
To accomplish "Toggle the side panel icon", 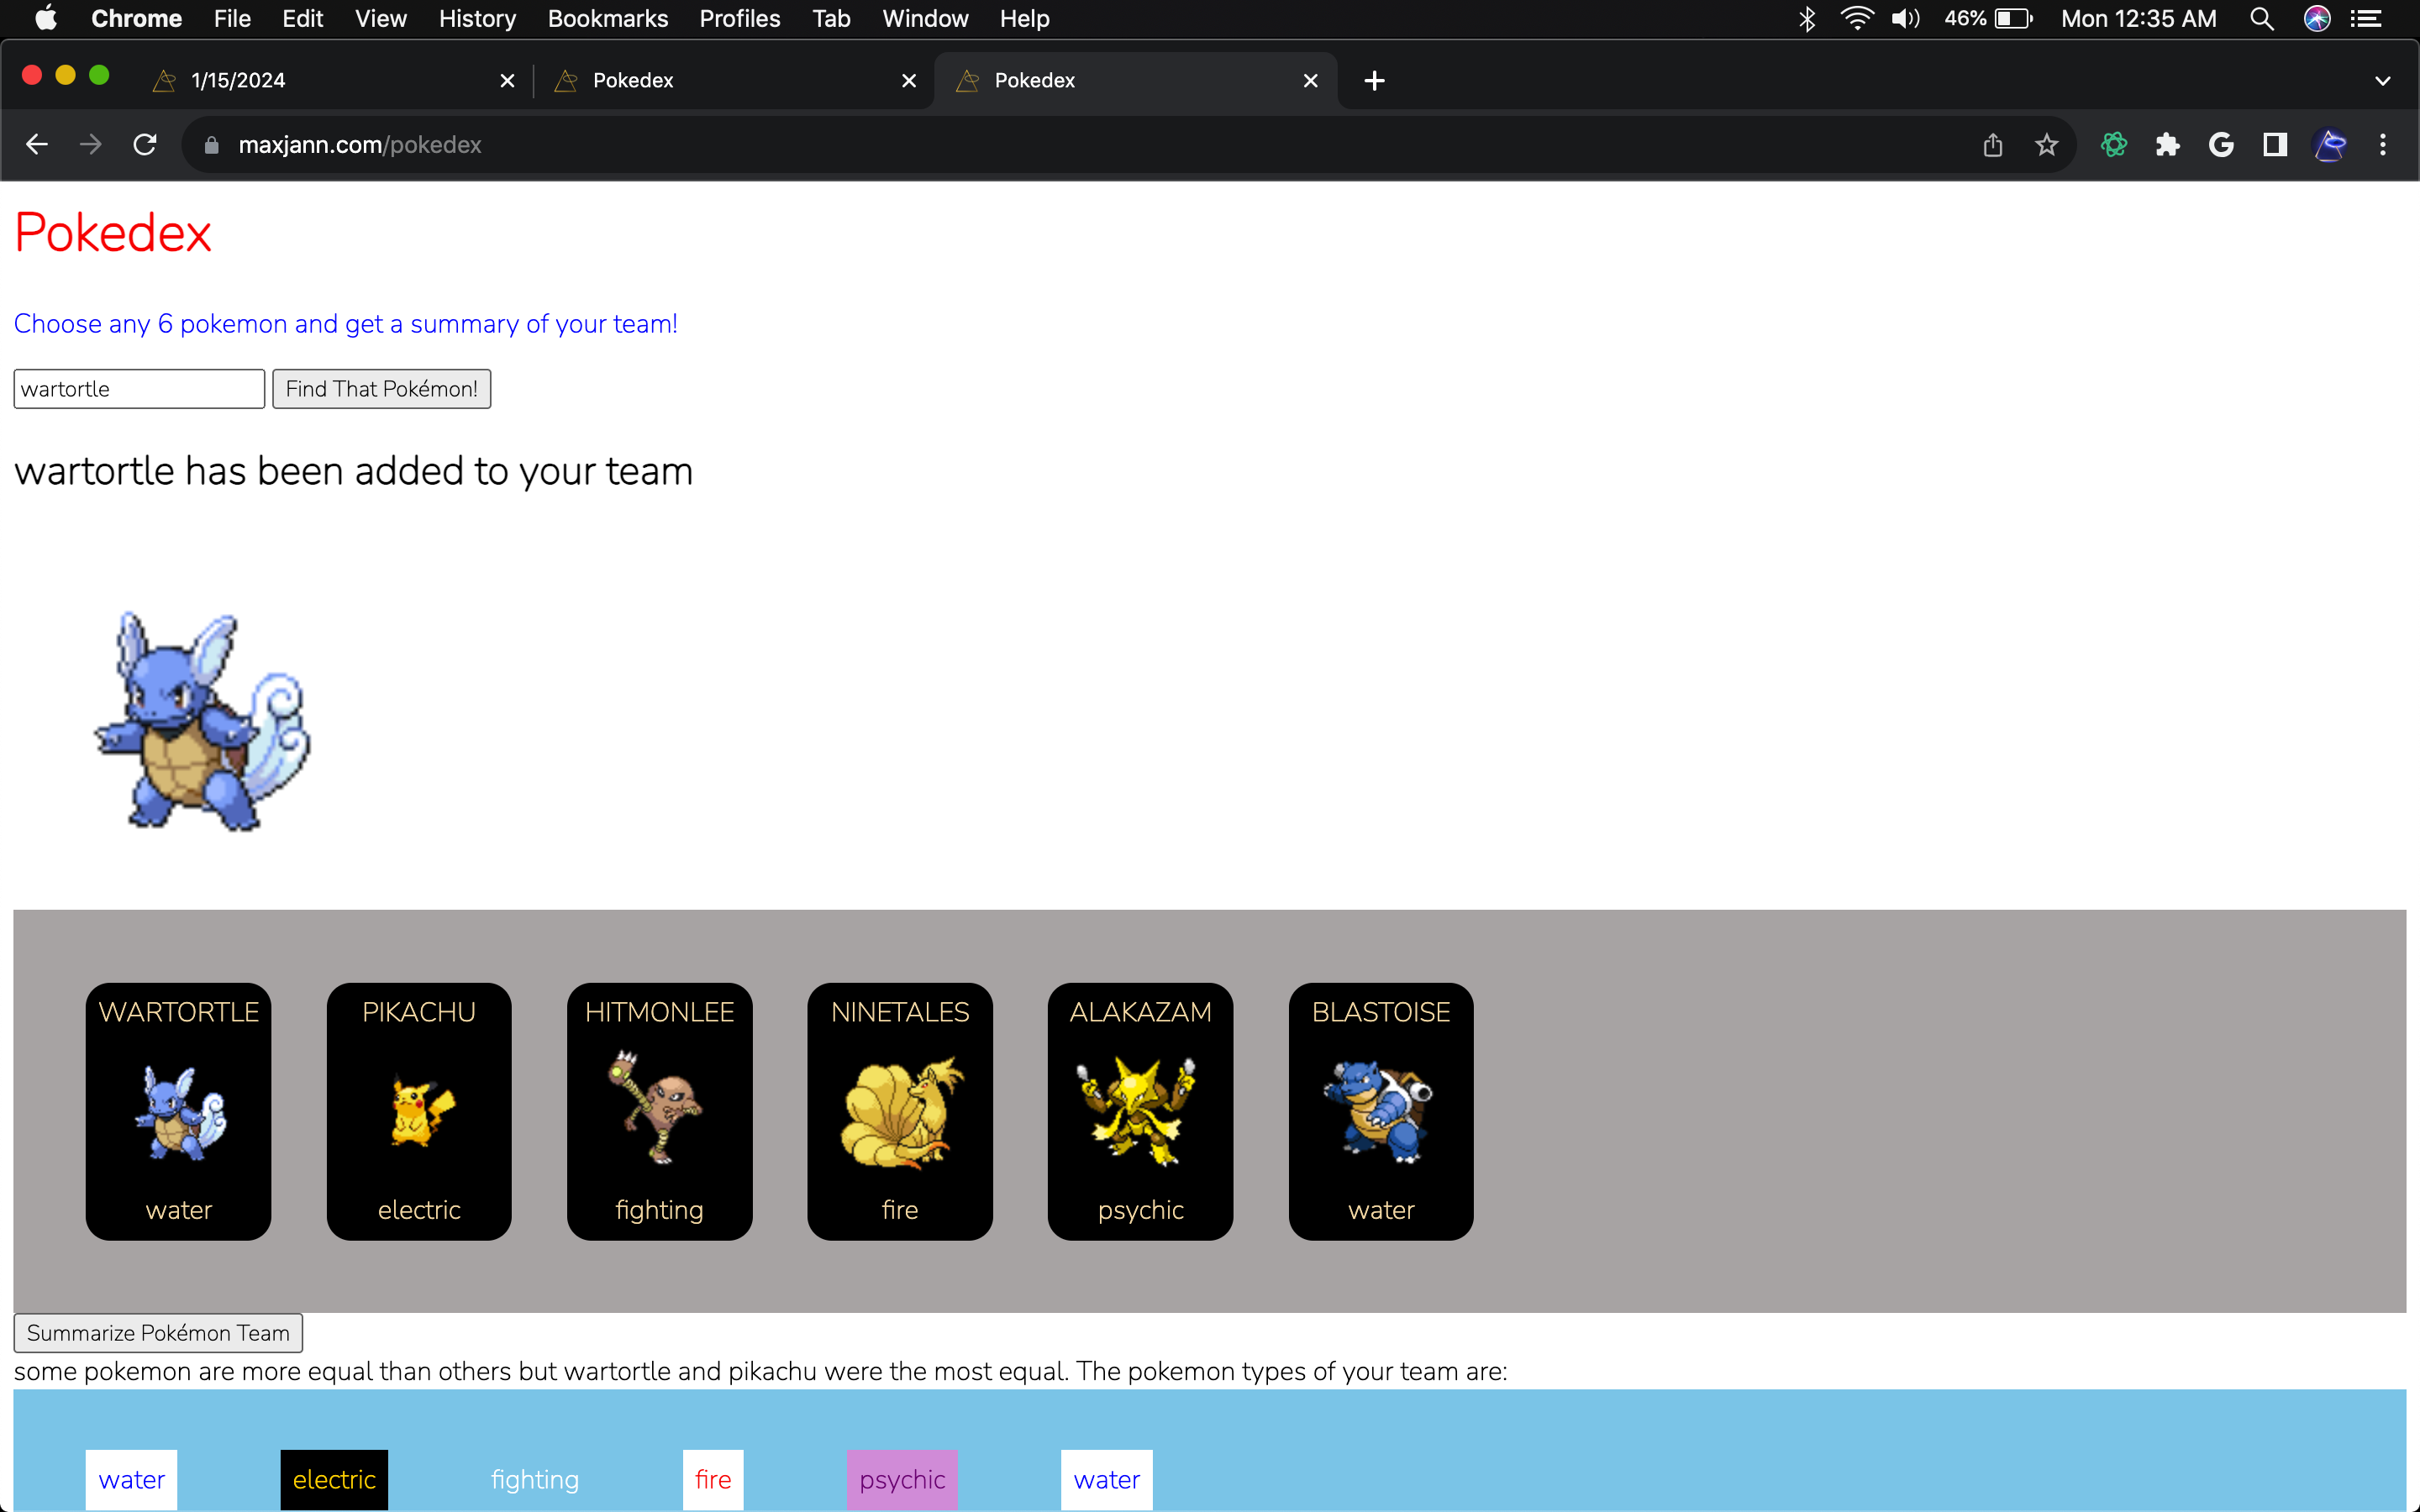I will click(x=2275, y=145).
